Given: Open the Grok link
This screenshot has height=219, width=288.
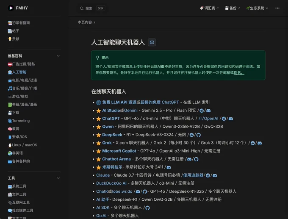Looking at the screenshot, I should [107, 143].
